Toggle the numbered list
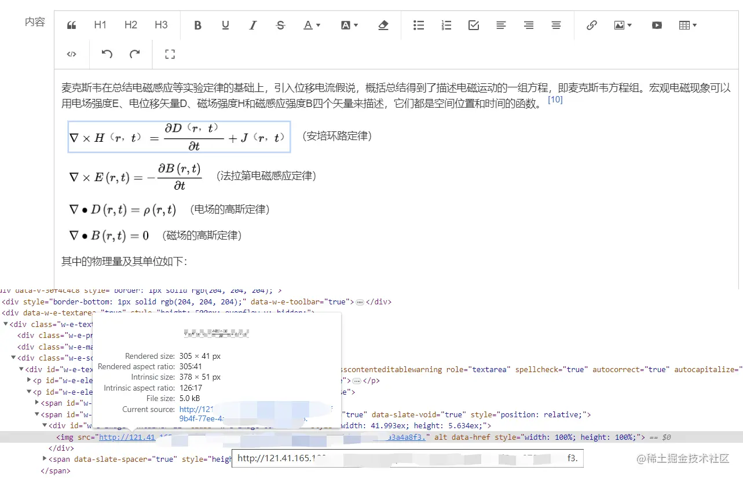The height and width of the screenshot is (478, 743). click(x=446, y=25)
